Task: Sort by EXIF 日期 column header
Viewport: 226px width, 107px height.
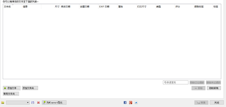Action: tap(108, 7)
